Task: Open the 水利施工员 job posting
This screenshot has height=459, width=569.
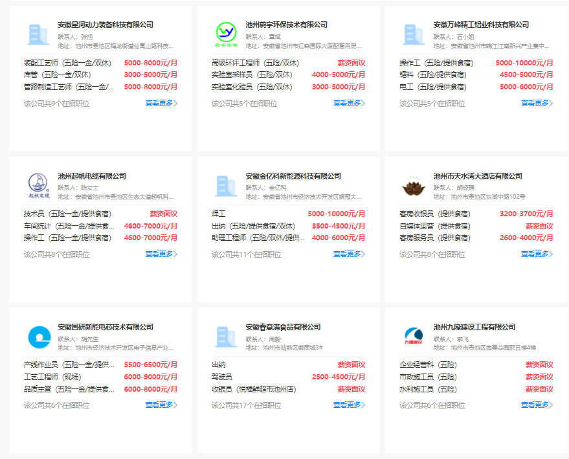Action: [x=428, y=389]
